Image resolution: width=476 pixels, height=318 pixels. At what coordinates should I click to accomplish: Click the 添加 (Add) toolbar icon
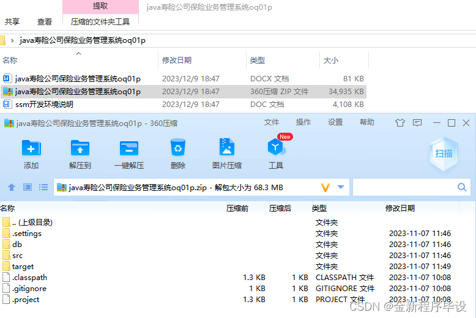pos(31,149)
